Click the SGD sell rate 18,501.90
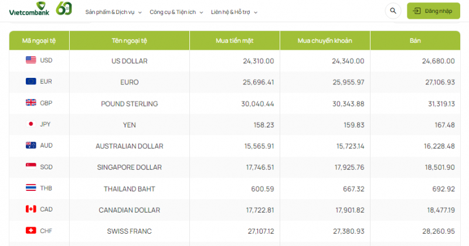The image size is (469, 246). click(x=440, y=168)
